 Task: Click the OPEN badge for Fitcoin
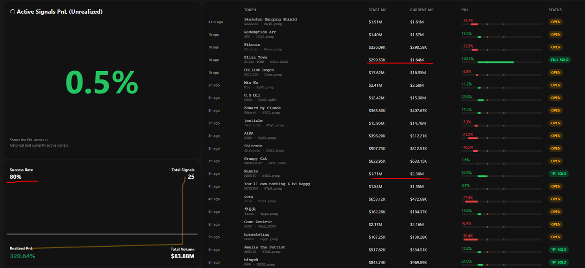point(556,47)
